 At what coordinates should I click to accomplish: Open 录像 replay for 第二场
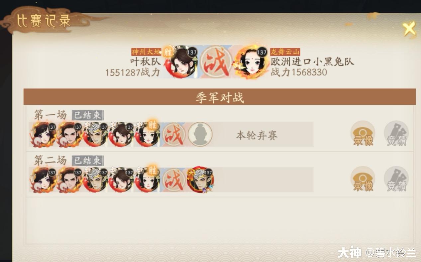(363, 179)
